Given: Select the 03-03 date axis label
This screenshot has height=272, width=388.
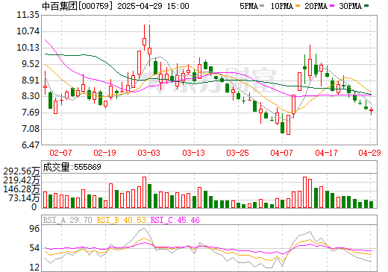Looking at the screenshot, I should tap(149, 153).
